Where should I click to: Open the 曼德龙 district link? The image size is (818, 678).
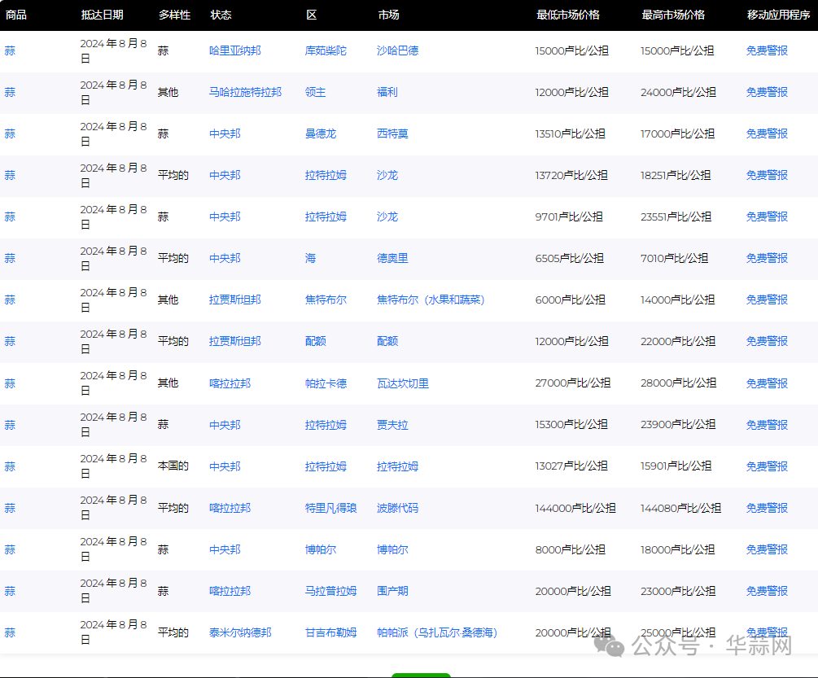[321, 133]
